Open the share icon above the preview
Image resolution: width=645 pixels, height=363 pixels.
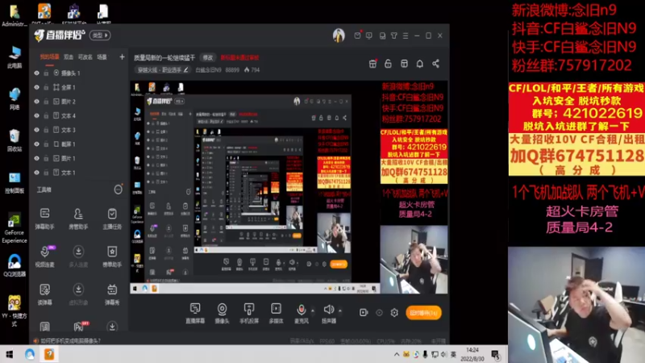tap(435, 64)
